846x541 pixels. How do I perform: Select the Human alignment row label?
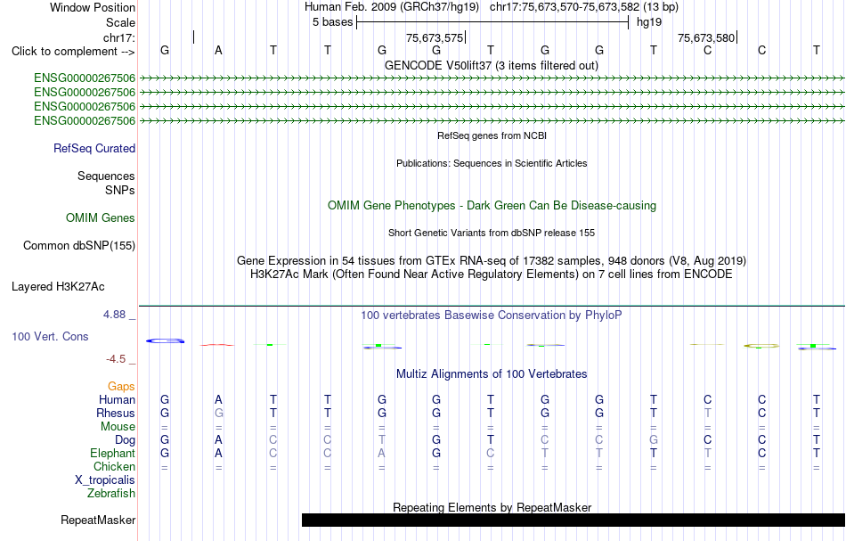tap(117, 400)
